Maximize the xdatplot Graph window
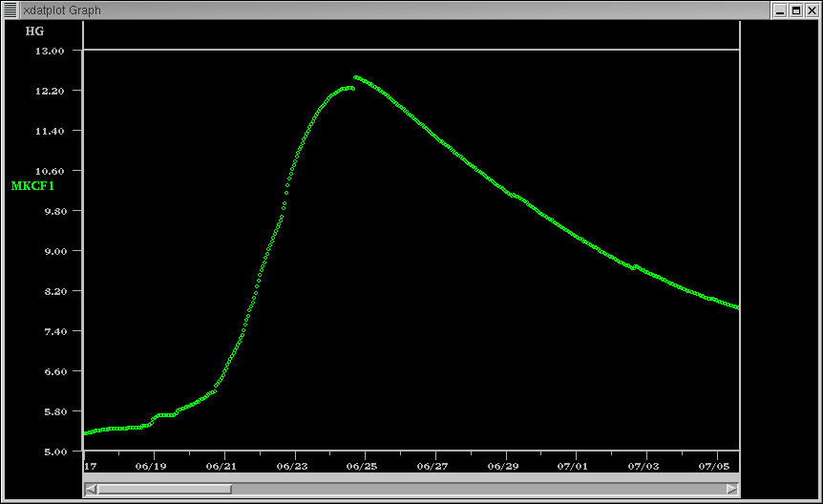 (796, 10)
